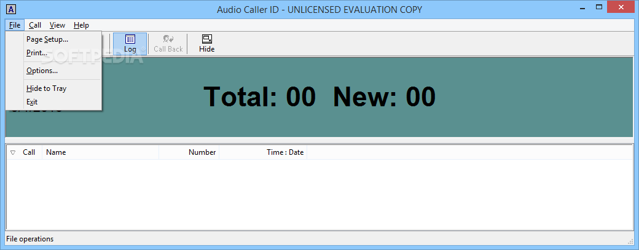
Task: Select Print... in the File menu
Action: (54, 53)
